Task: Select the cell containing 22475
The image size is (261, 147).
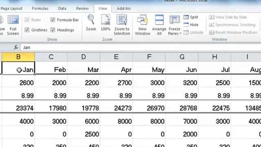Action: 215,107
